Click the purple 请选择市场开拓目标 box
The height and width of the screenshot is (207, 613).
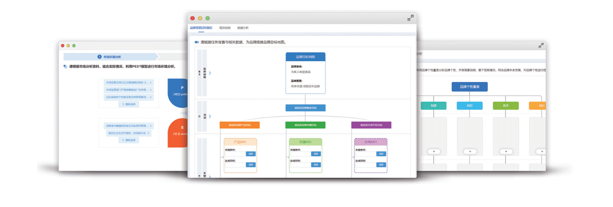click(x=371, y=125)
